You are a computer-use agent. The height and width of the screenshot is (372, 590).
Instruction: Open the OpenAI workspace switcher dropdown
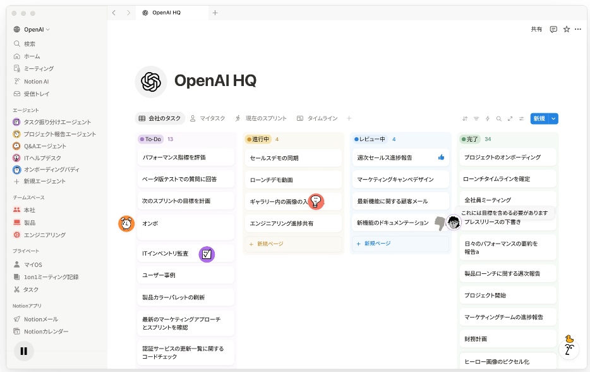click(32, 29)
